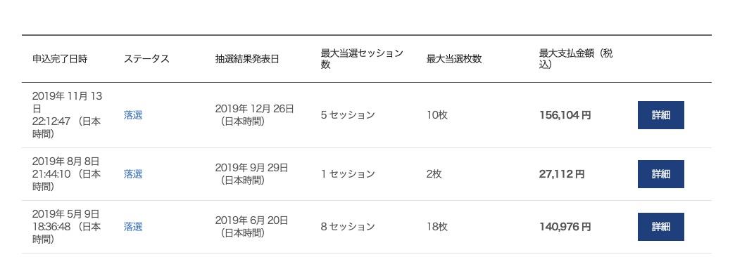Click the 抽選結果発表日 column header
The width and height of the screenshot is (754, 257).
click(x=247, y=59)
